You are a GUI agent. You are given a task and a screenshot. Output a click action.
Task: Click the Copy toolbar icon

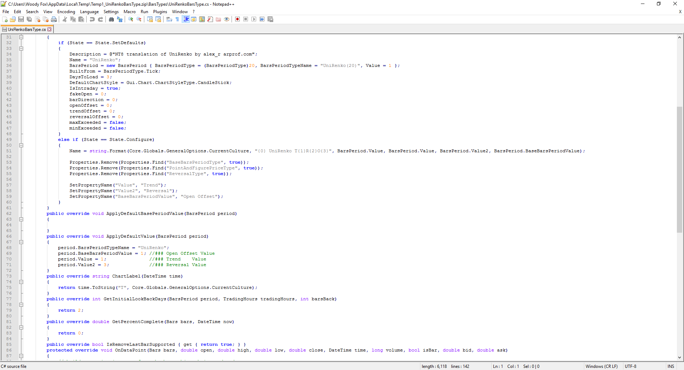point(73,19)
